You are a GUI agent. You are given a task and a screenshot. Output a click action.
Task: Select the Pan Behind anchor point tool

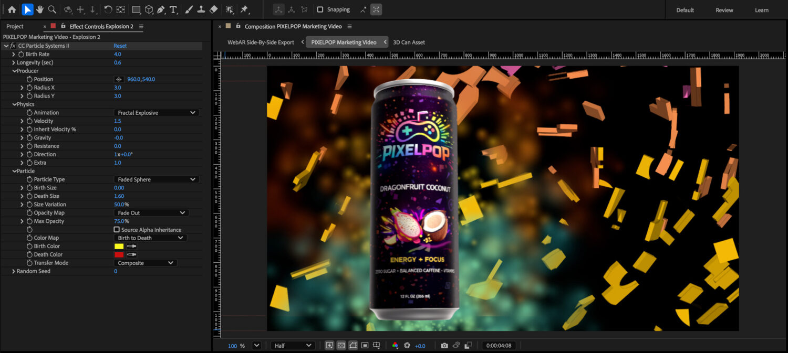pyautogui.click(x=121, y=9)
